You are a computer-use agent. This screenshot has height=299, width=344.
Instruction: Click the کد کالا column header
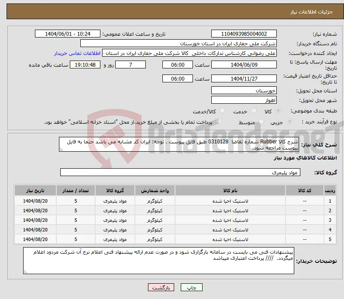[x=305, y=190]
